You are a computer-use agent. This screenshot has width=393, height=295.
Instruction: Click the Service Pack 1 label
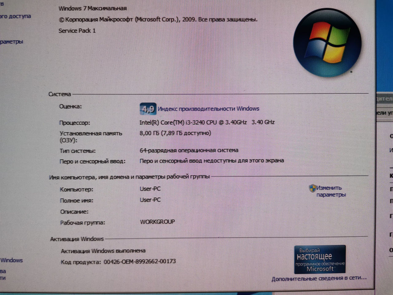coord(77,31)
